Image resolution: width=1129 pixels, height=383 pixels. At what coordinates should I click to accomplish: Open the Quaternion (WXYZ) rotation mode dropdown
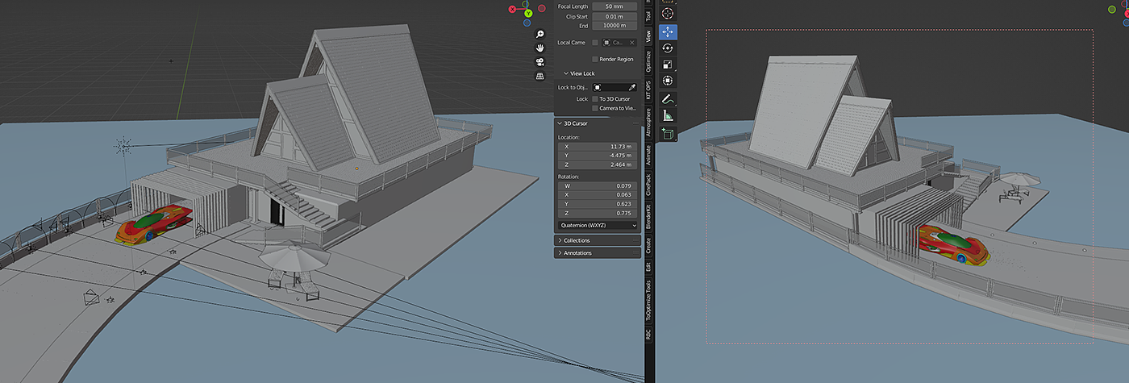(598, 225)
